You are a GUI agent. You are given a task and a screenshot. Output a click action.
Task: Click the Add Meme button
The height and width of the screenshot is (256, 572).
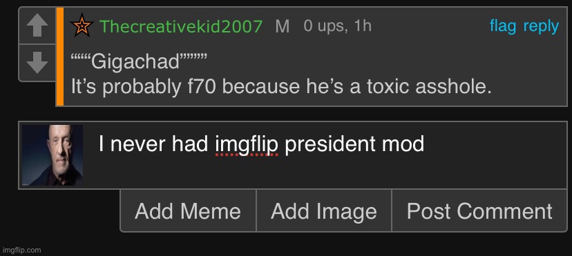click(188, 210)
